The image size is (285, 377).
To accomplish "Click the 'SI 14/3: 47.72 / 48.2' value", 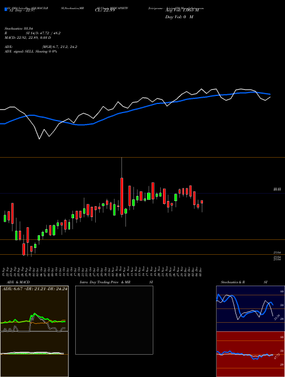I will coord(43,33).
